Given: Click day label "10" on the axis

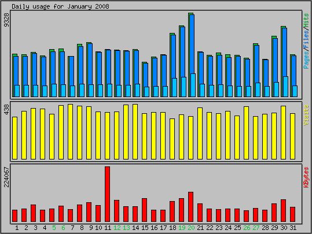Looking at the screenshot, I should 98,228.
